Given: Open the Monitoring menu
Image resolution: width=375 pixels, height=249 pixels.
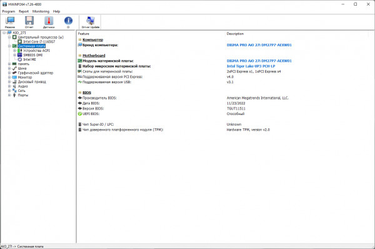Looking at the screenshot, I should 41,11.
